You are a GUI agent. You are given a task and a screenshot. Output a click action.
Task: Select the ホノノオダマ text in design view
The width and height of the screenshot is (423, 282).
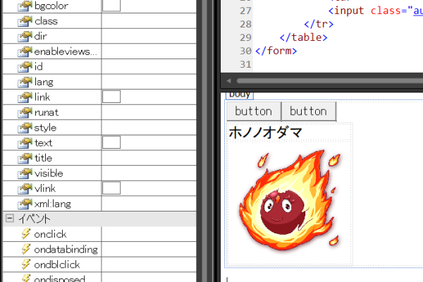(x=266, y=133)
